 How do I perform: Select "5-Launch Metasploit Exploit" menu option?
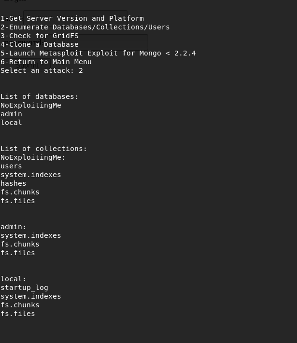[x=98, y=53]
